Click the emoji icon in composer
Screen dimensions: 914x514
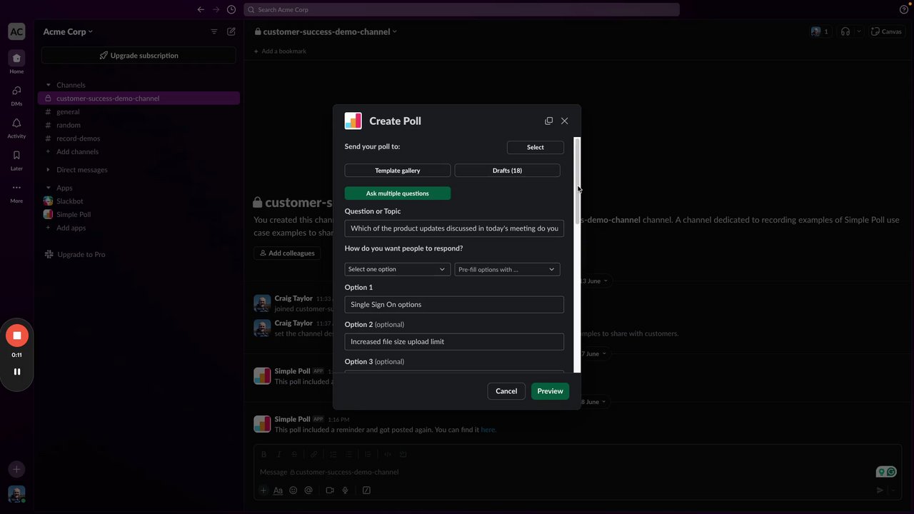[x=293, y=490]
